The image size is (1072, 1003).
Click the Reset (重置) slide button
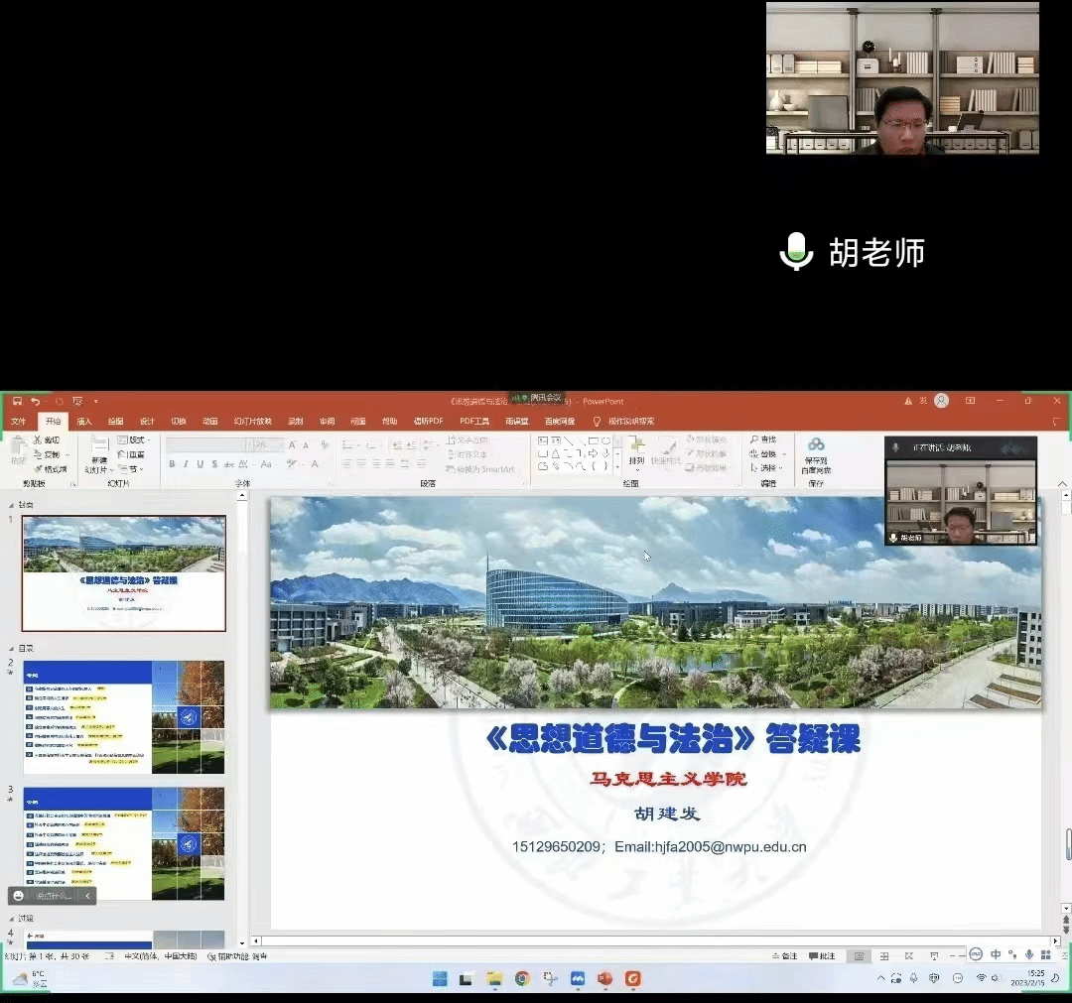pyautogui.click(x=132, y=454)
